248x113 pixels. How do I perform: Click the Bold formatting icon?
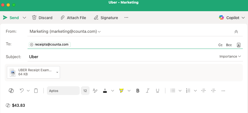(138, 91)
